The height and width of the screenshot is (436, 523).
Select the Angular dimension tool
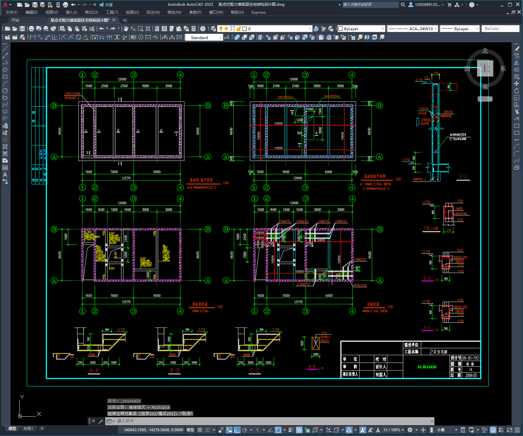coord(86,37)
